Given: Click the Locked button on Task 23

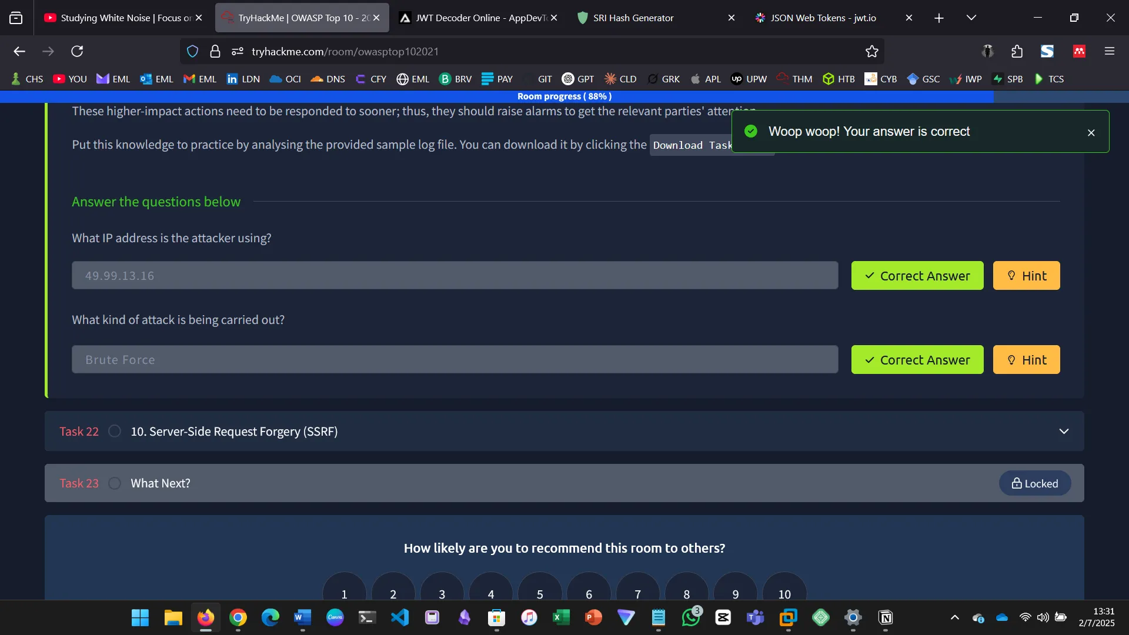Looking at the screenshot, I should pos(1034,483).
